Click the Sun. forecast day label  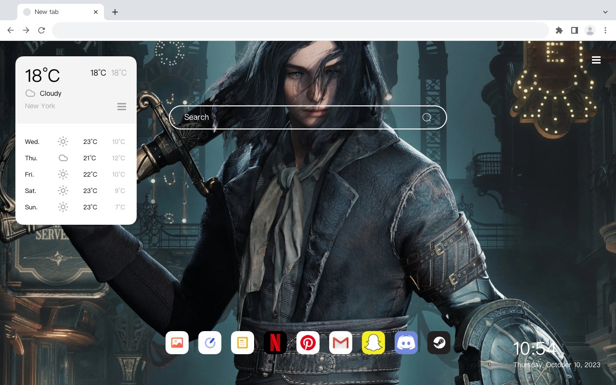coord(31,207)
